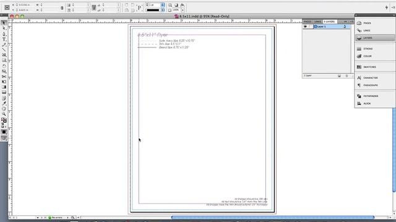Select the Pencil tool
The image size is (396, 222).
pyautogui.click(x=4, y=44)
